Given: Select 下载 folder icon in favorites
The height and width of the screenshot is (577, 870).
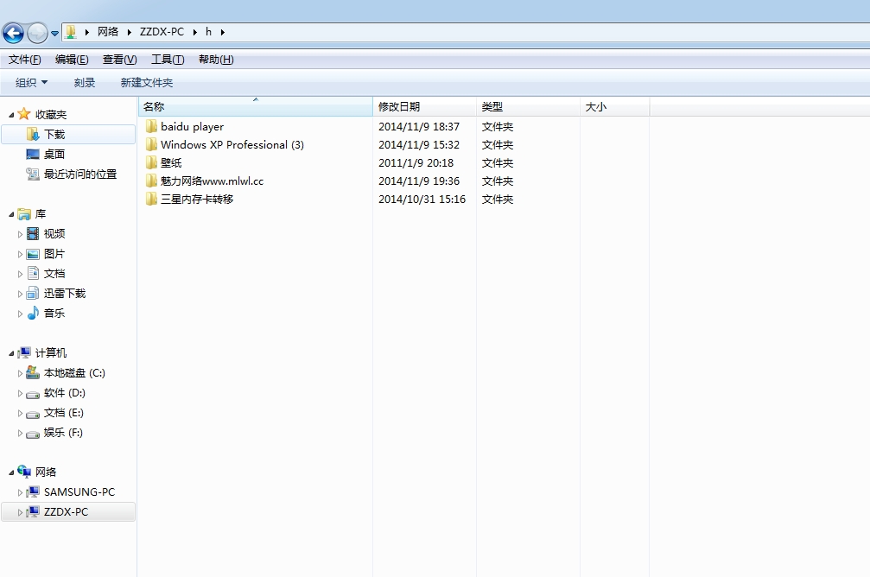Looking at the screenshot, I should pyautogui.click(x=33, y=134).
